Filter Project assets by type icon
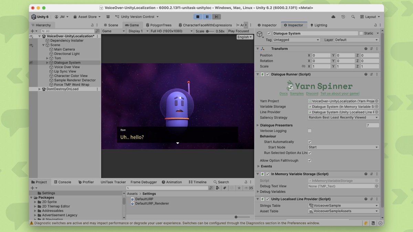The width and height of the screenshot is (413, 232). click(x=218, y=188)
